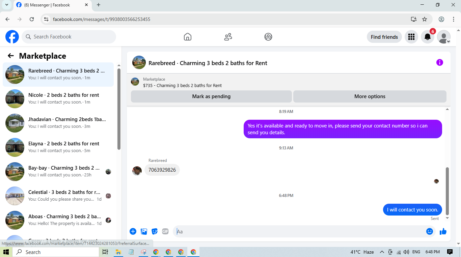
Task: Open the Jhadavian conversation
Action: click(x=58, y=123)
